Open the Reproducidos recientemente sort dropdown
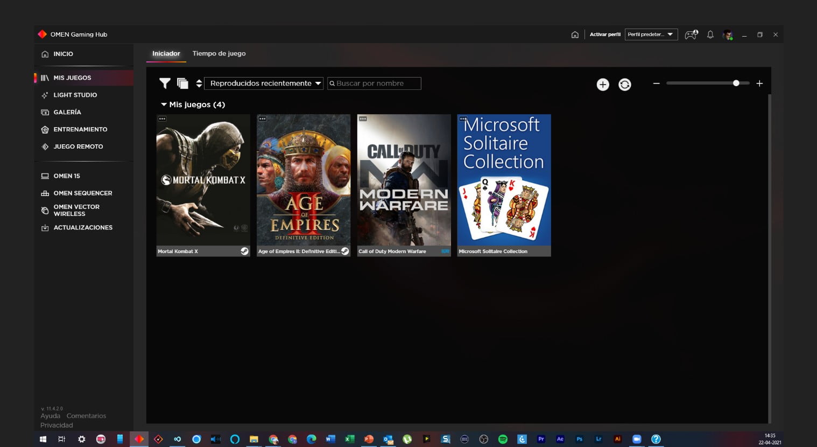817x447 pixels. [264, 83]
